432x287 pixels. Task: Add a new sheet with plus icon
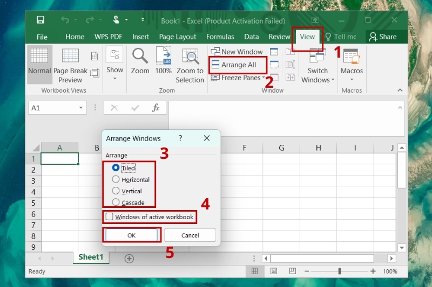click(129, 258)
